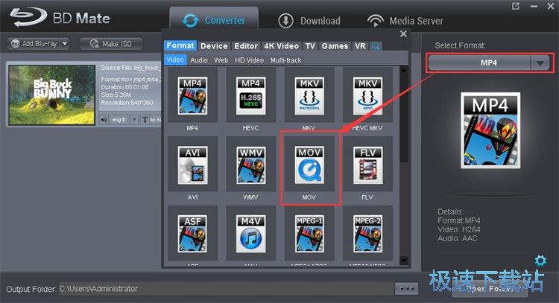Open the VR category tab

coord(360,46)
